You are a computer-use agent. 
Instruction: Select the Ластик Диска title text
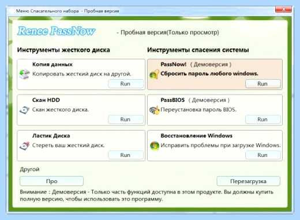51,136
